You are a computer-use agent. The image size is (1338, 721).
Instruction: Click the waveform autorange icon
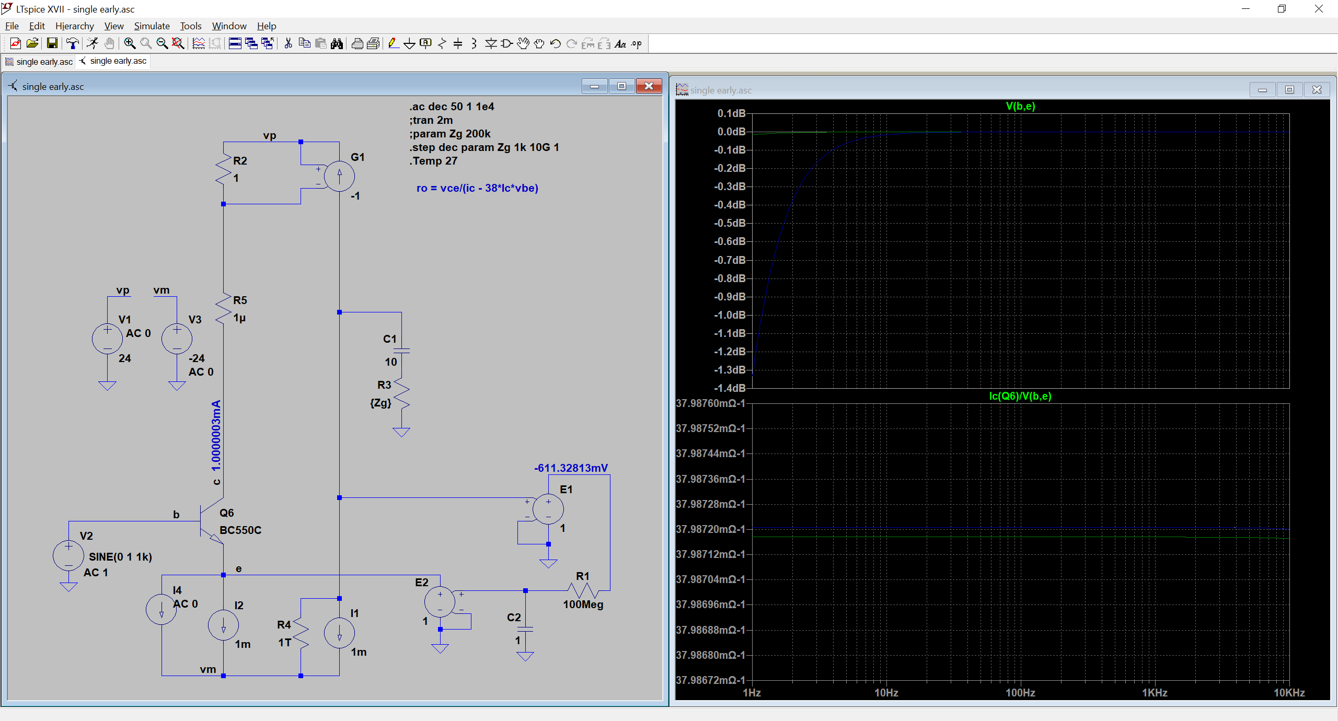[199, 44]
